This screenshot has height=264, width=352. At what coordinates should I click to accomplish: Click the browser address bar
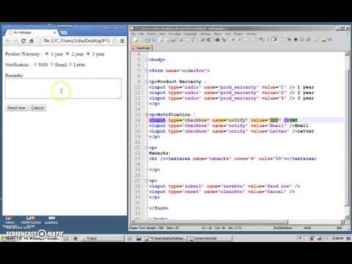click(75, 41)
